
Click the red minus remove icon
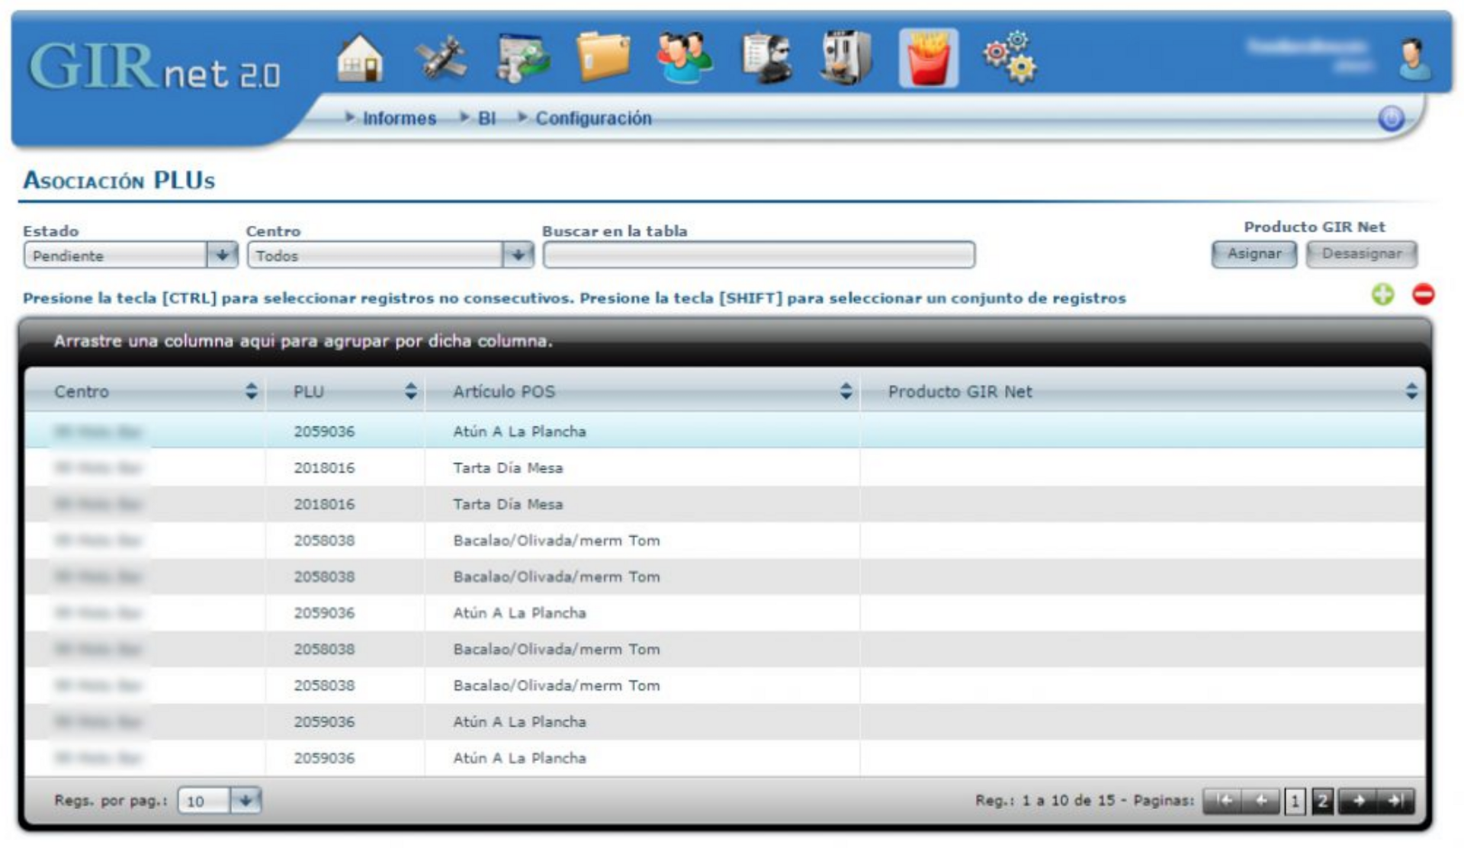pos(1423,294)
